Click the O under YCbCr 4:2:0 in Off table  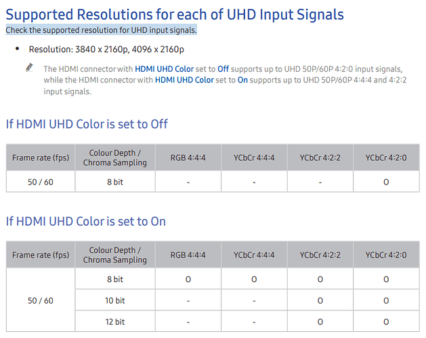(x=386, y=182)
